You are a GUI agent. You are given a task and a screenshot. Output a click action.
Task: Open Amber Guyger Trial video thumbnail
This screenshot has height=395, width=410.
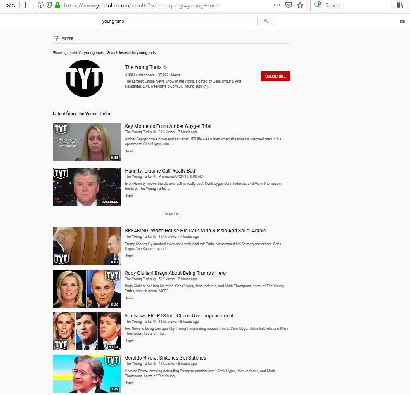tap(87, 142)
